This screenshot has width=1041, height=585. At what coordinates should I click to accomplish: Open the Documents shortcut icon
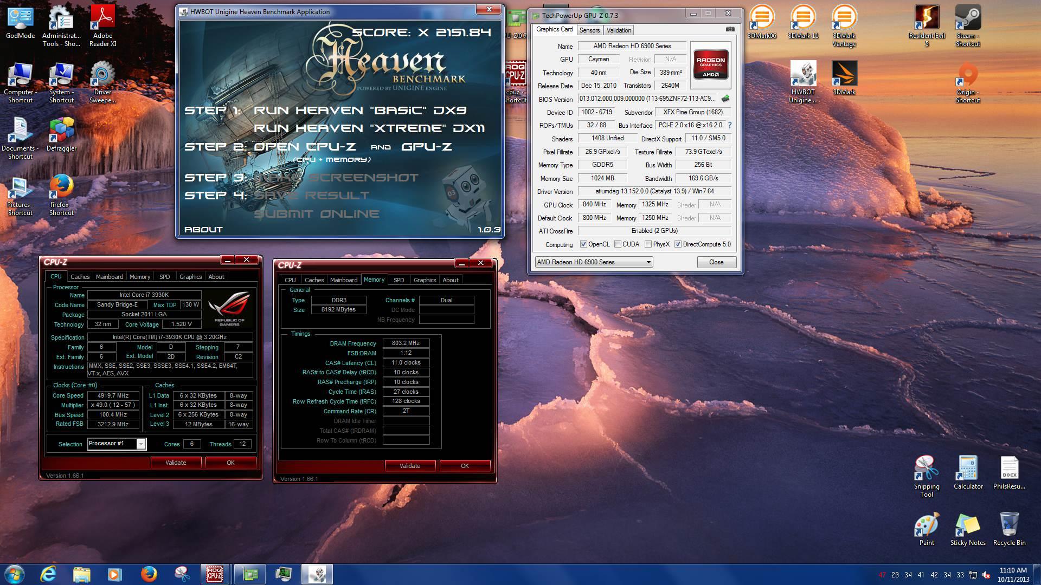[20, 139]
